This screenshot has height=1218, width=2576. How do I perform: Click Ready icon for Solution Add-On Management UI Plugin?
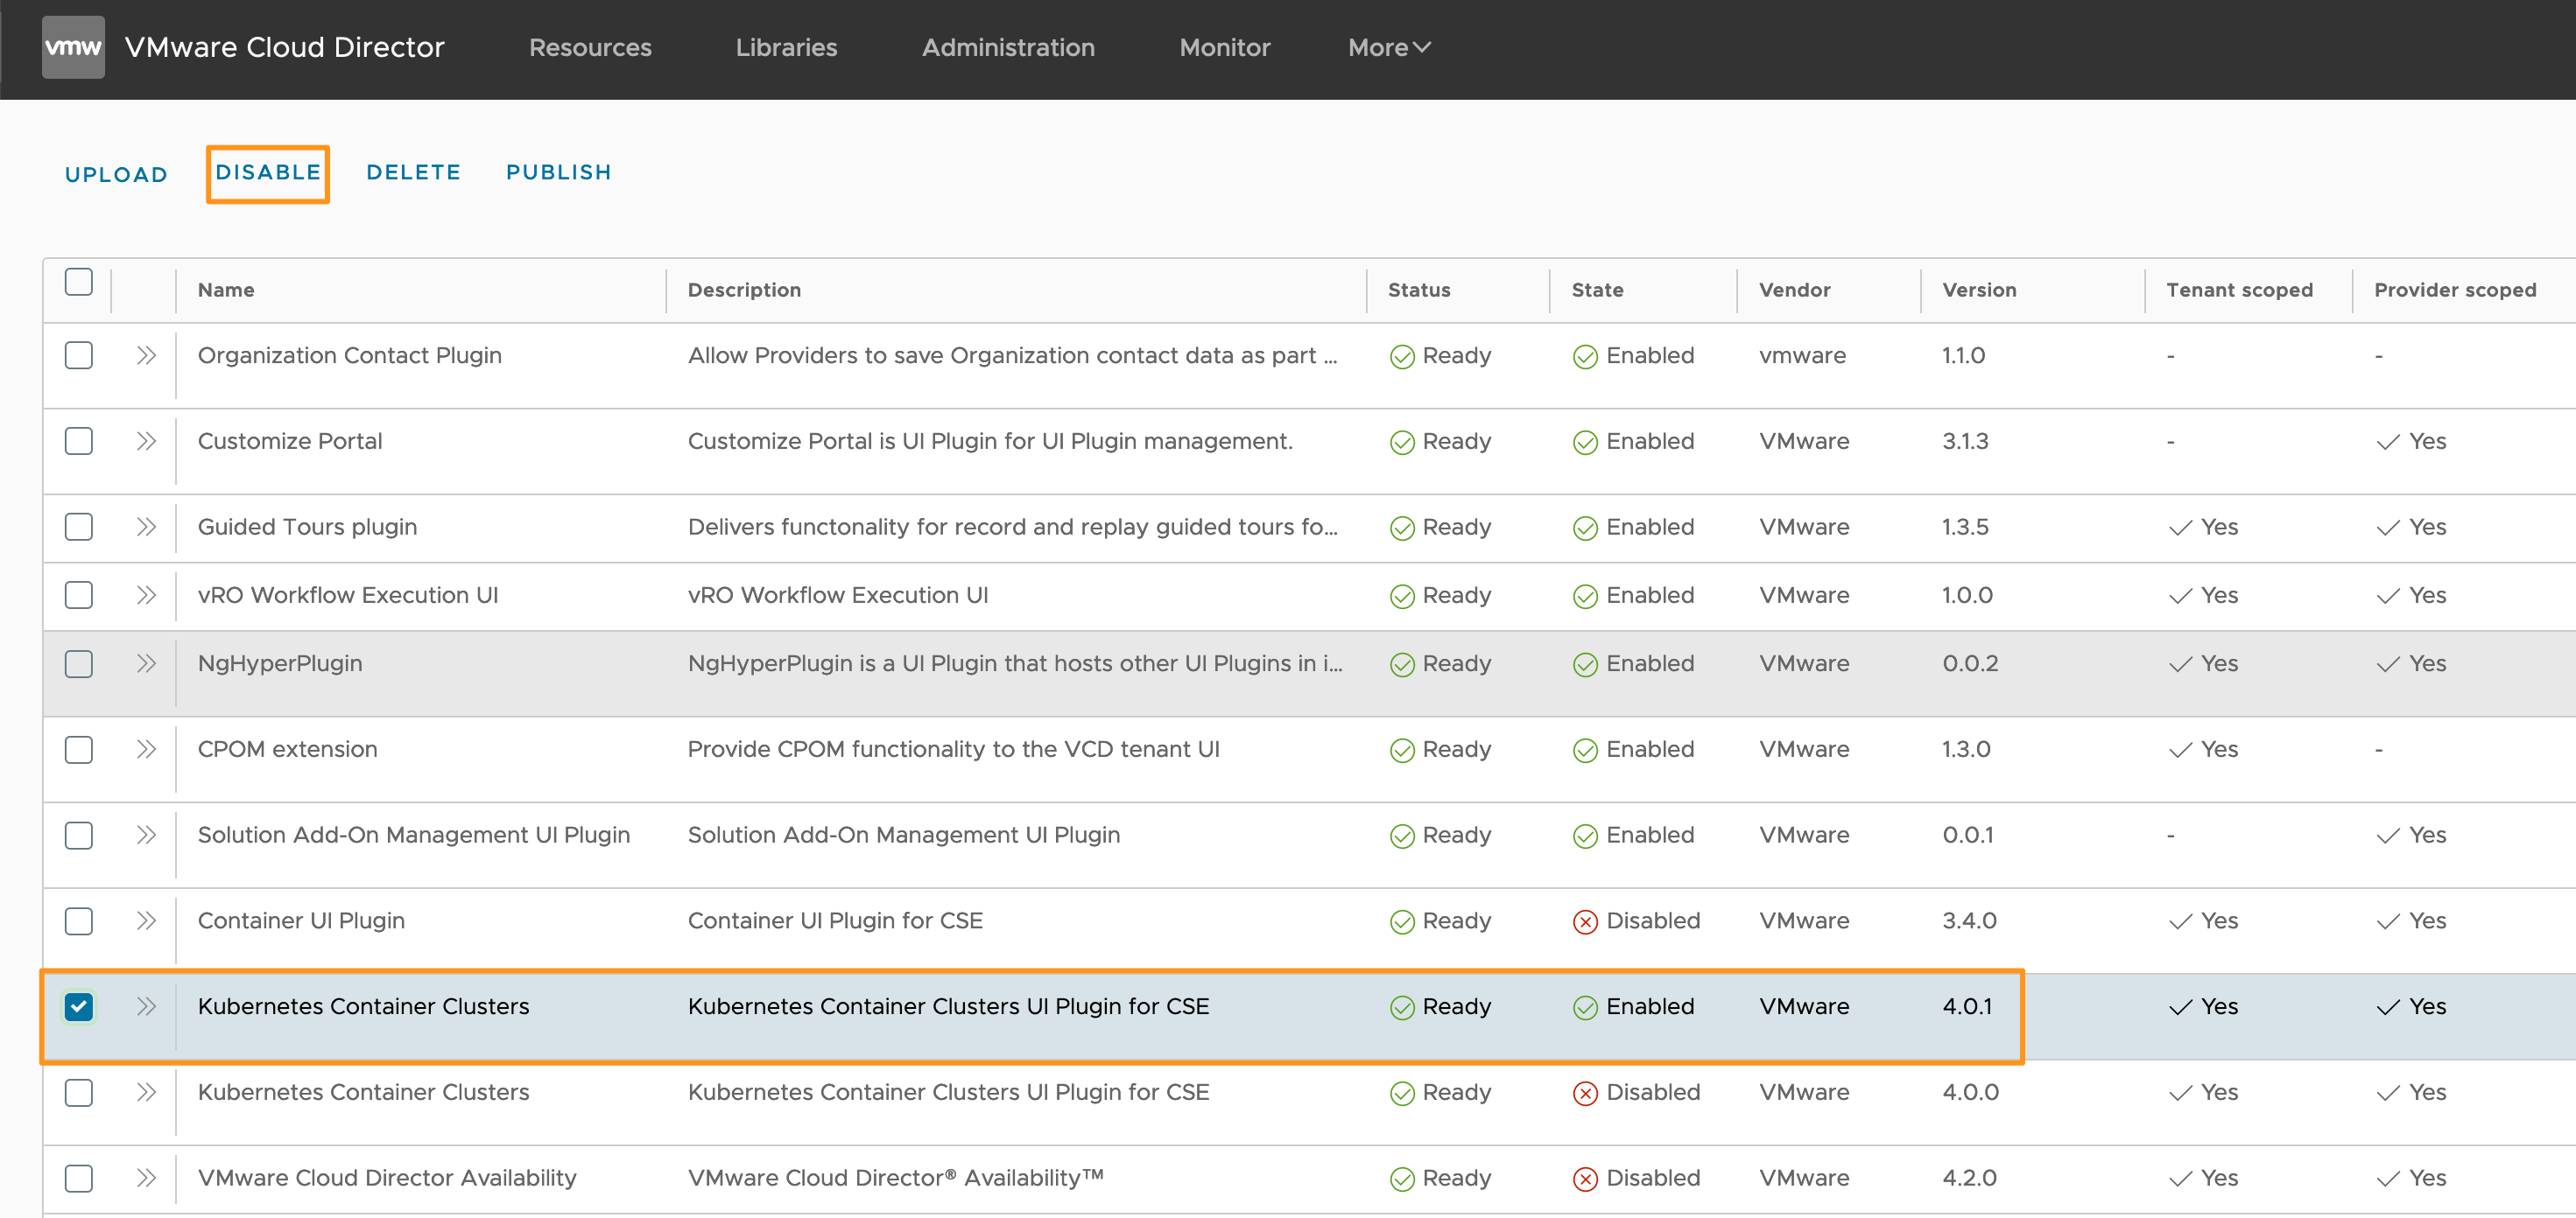pos(1402,836)
